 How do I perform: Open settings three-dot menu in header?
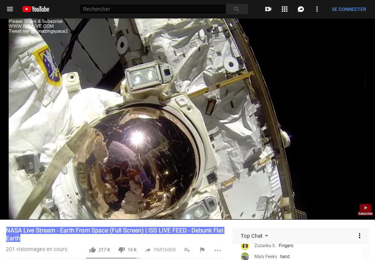(x=317, y=9)
